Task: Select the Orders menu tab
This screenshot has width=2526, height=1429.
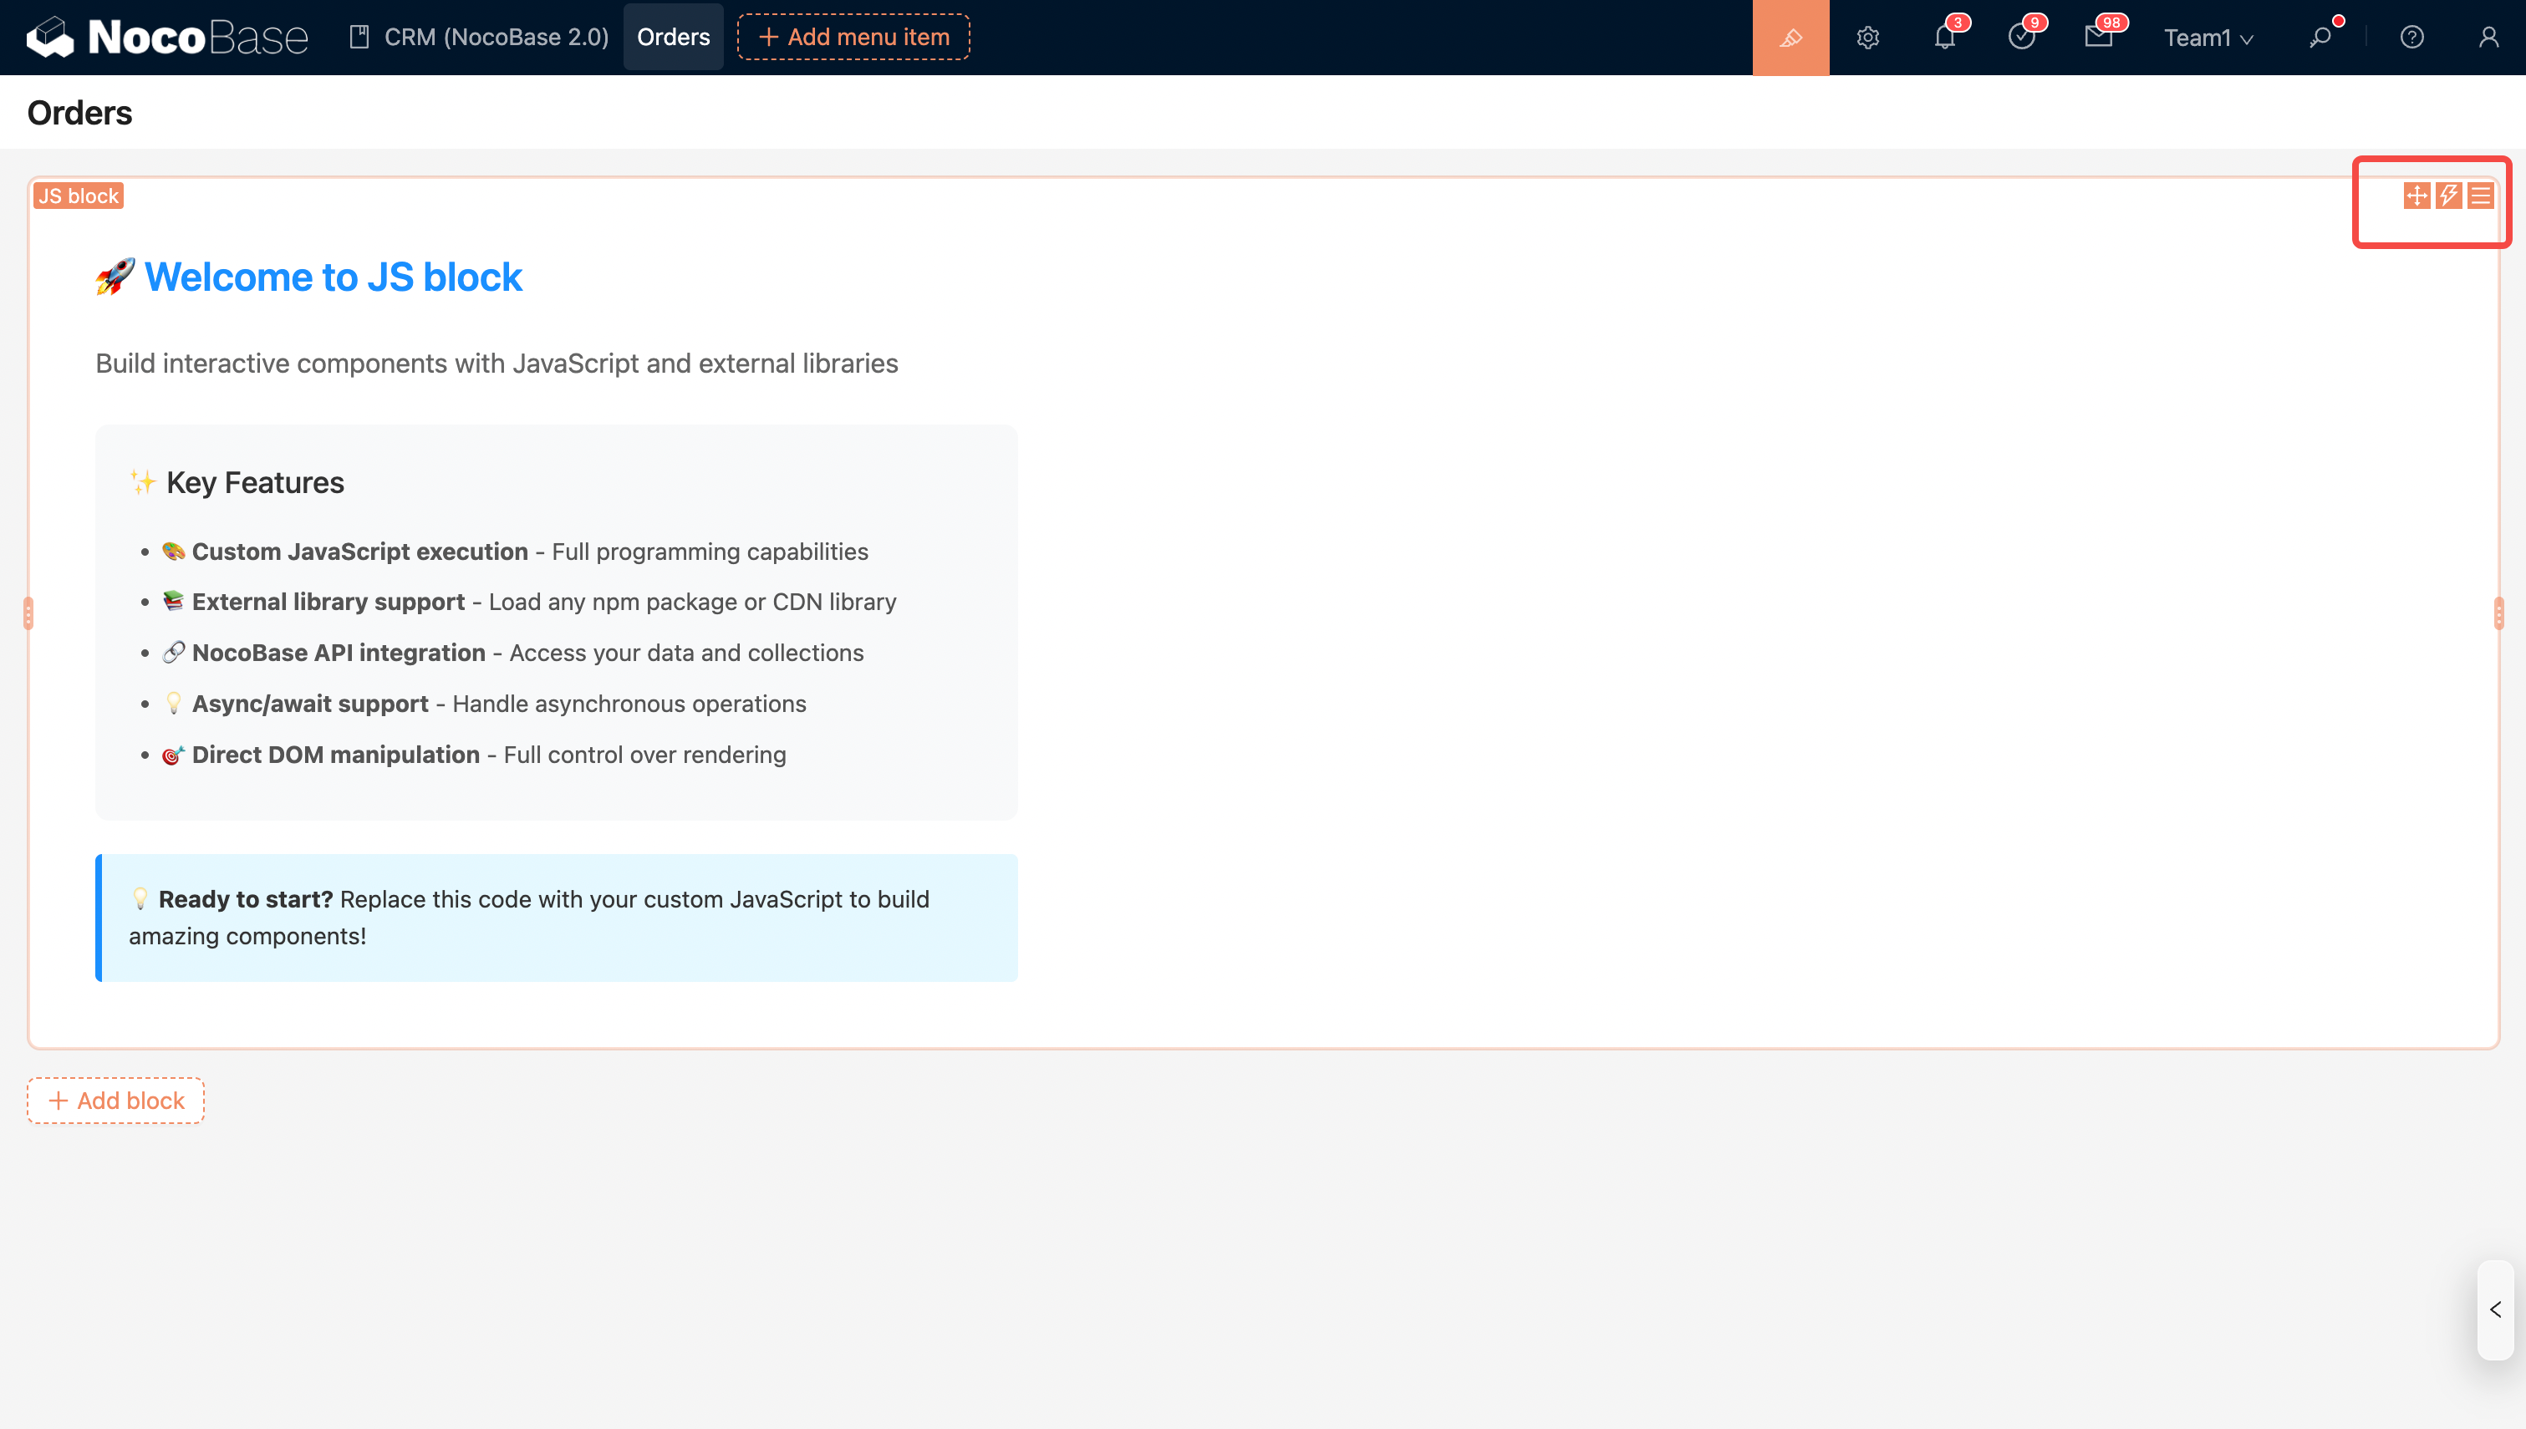Action: point(673,38)
